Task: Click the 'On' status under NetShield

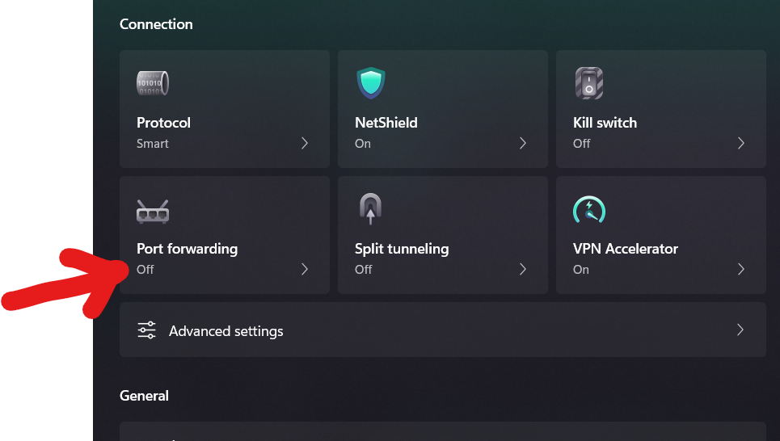Action: pyautogui.click(x=363, y=144)
